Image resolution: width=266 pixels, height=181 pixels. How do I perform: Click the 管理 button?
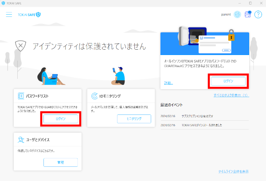(61, 162)
